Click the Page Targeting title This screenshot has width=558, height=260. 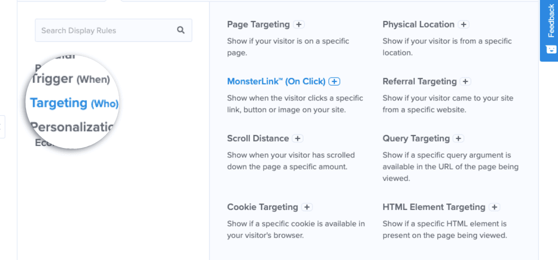coord(258,24)
